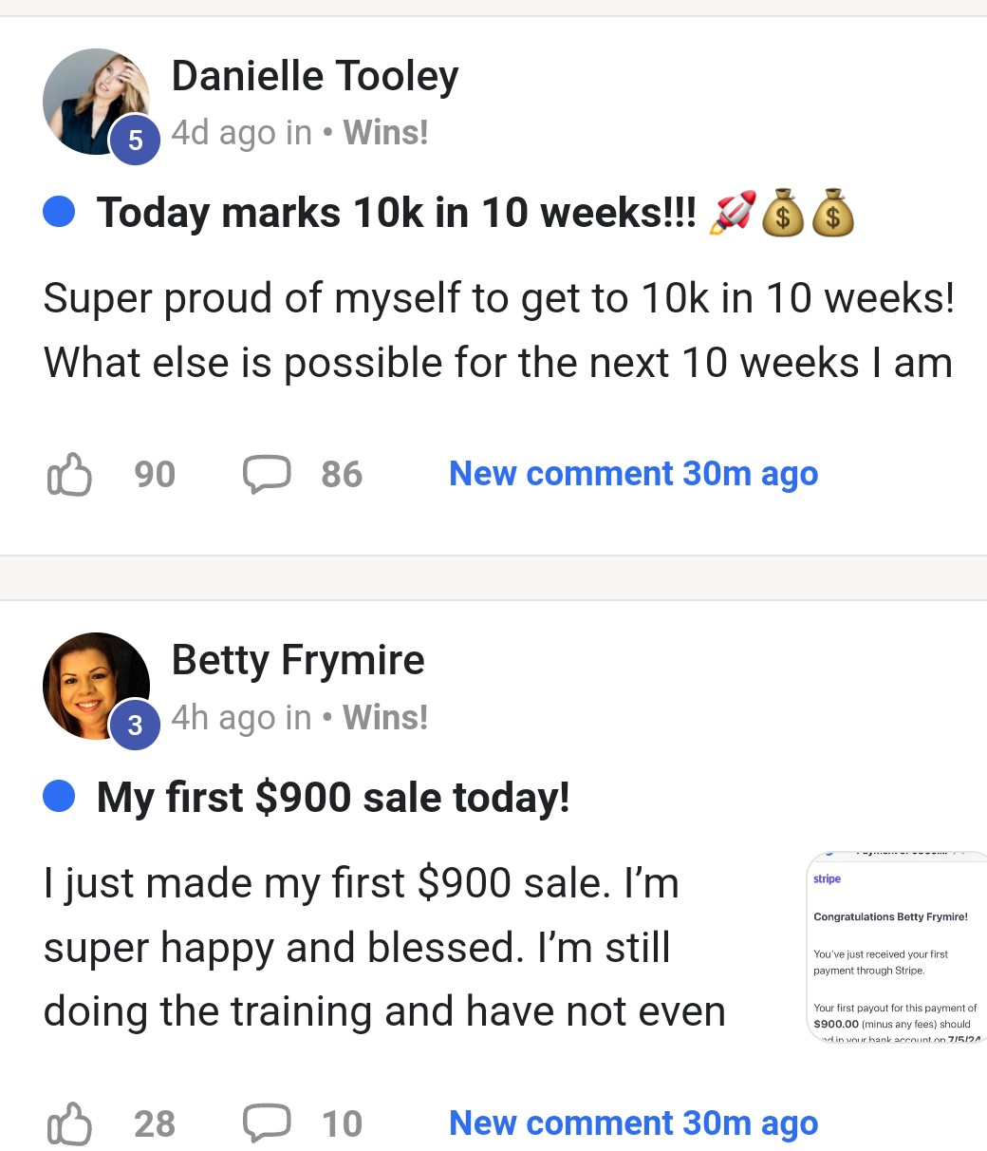Click Betty Frymire's level 3 badge

tap(136, 726)
